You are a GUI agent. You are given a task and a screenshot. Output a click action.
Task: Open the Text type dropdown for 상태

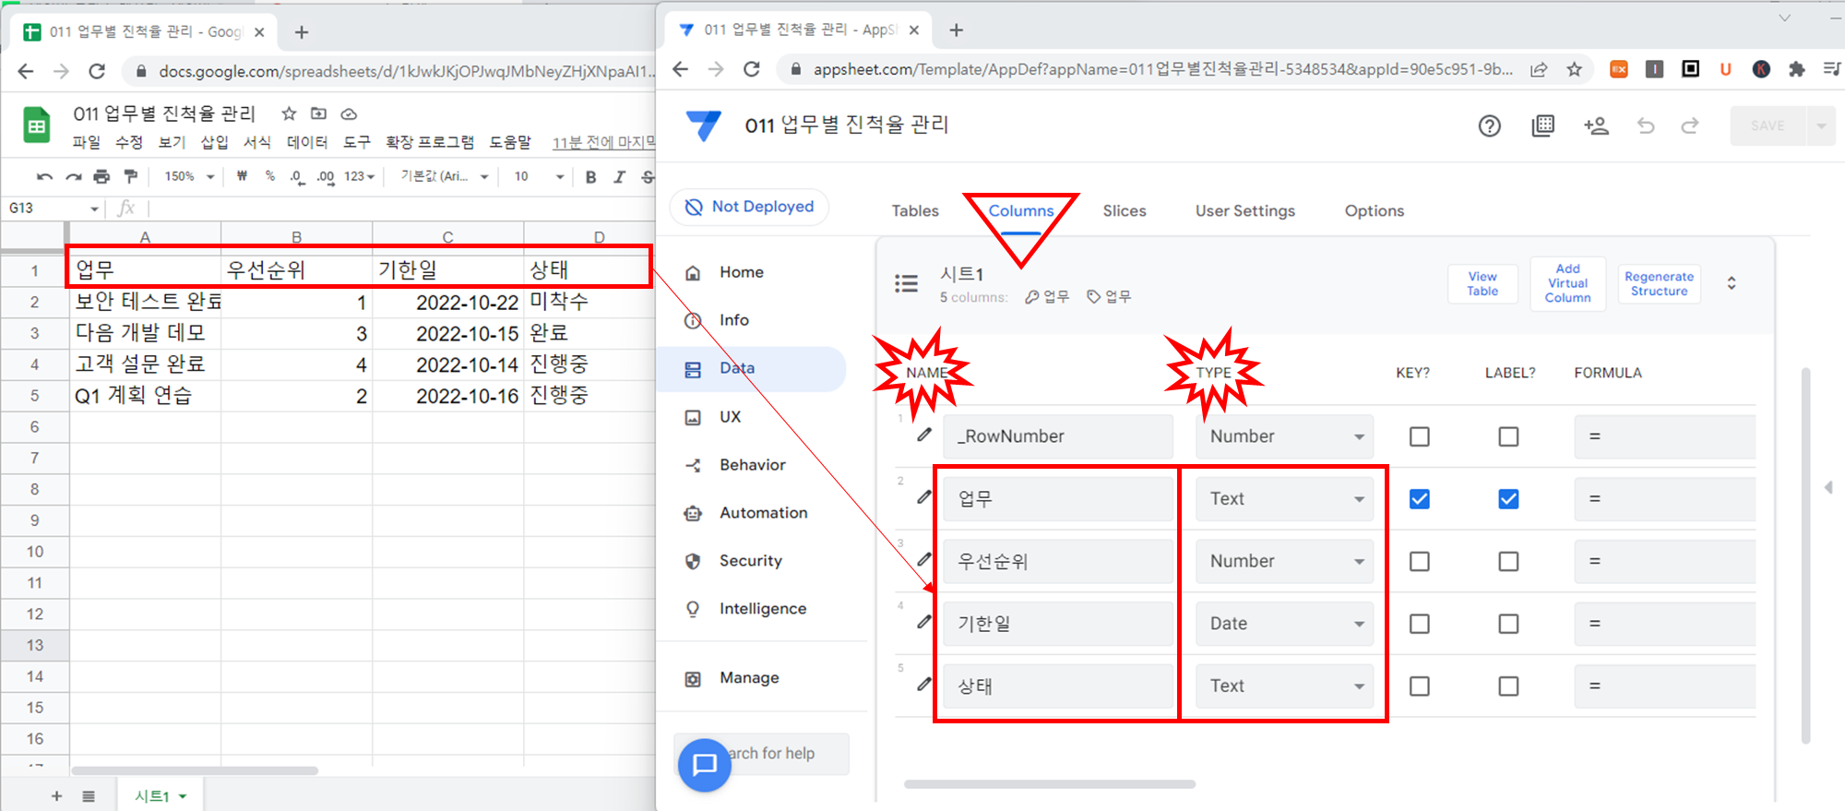tap(1284, 686)
